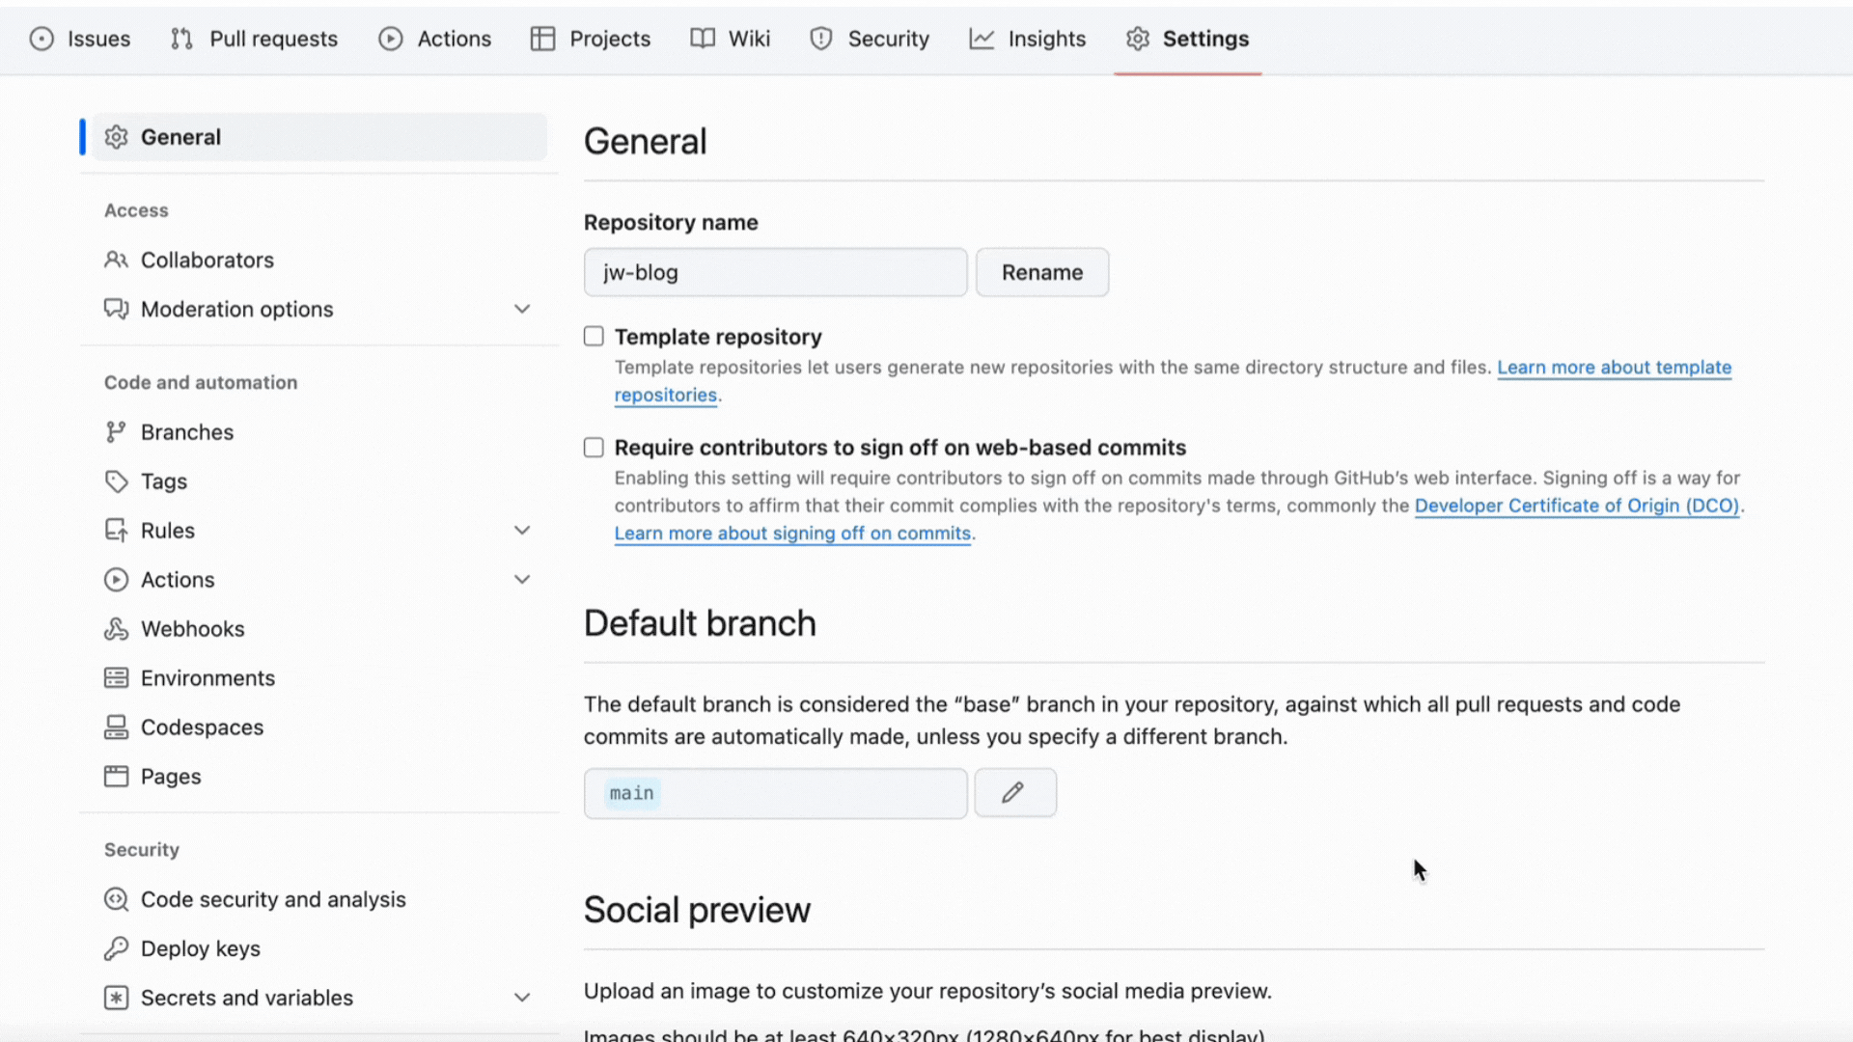The height and width of the screenshot is (1042, 1853).
Task: Click the Rename button
Action: (x=1042, y=272)
